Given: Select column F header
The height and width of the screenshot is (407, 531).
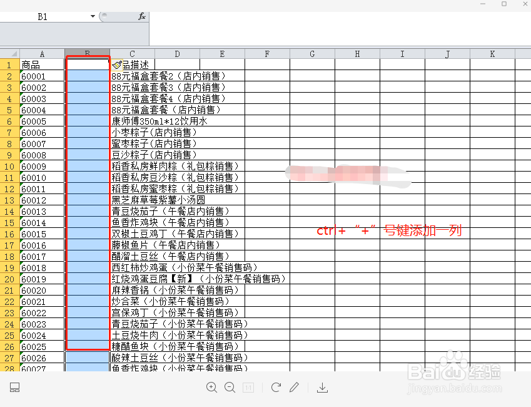Looking at the screenshot, I should (267, 54).
